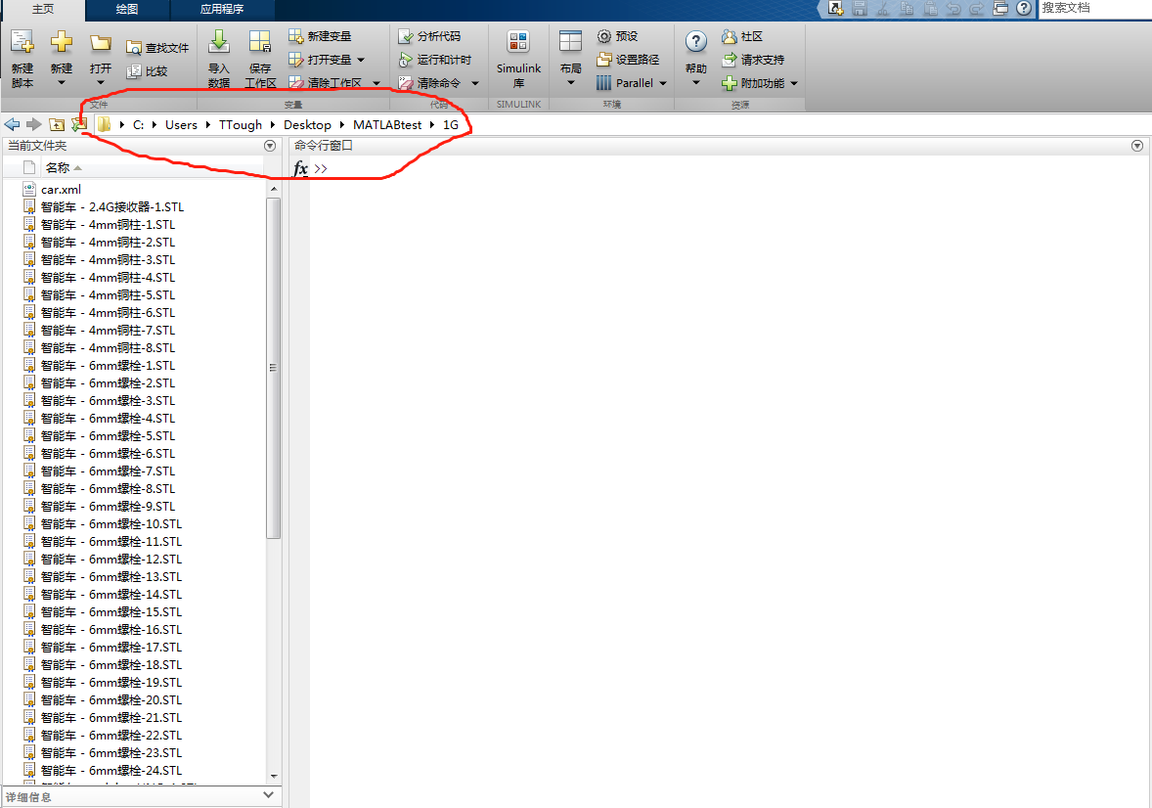Click the fx function browser icon

(x=300, y=168)
